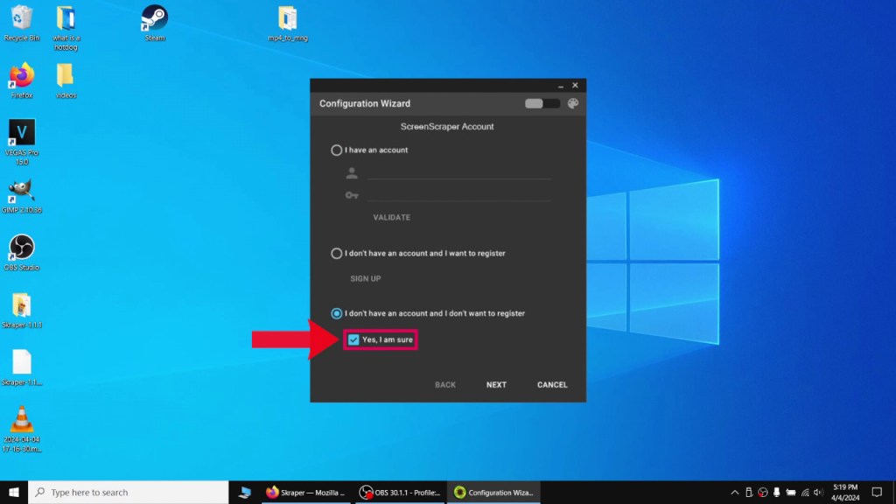
Task: Click the color palette theme icon
Action: point(573,103)
